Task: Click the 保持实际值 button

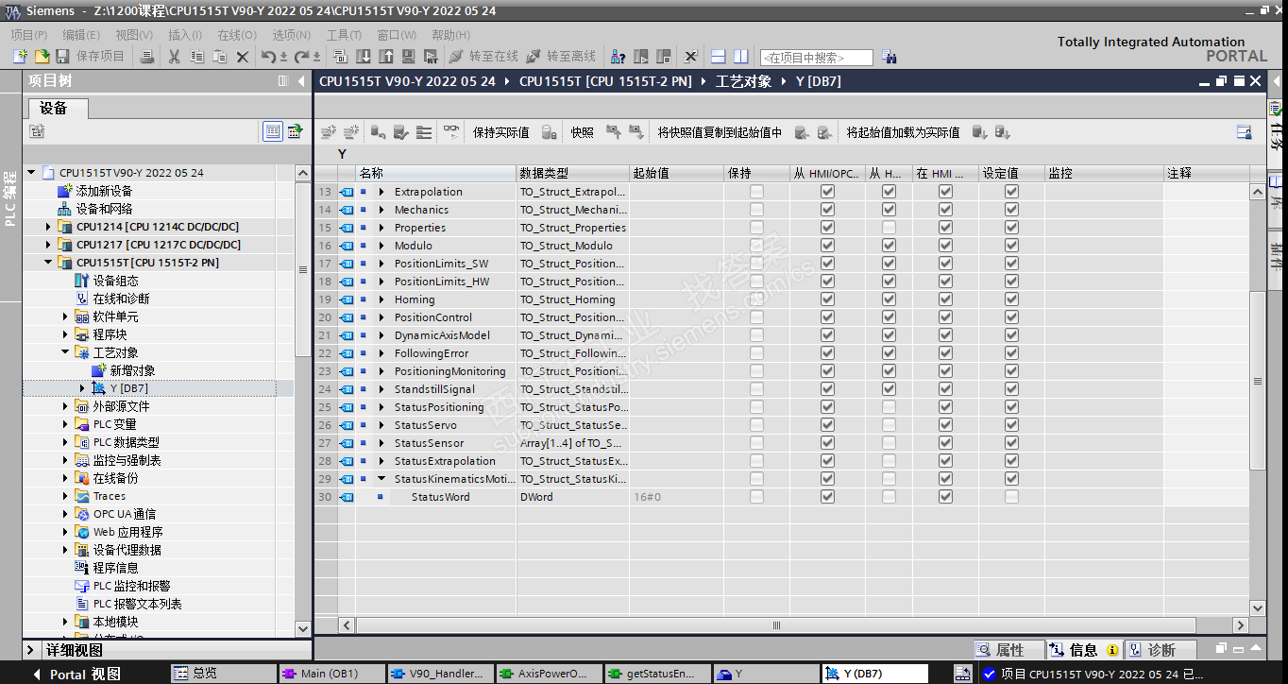Action: (x=500, y=132)
